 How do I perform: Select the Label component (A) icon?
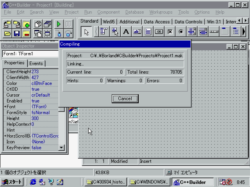tap(126, 32)
